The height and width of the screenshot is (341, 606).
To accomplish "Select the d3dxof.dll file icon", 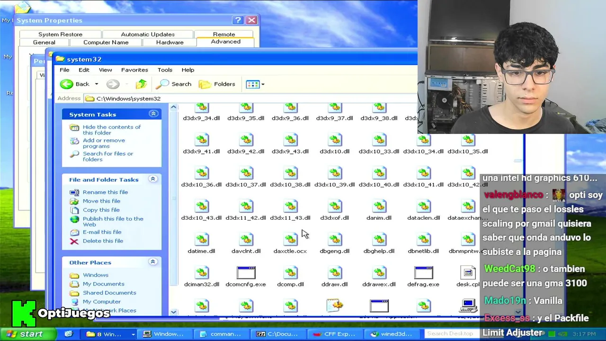I will coord(335,206).
